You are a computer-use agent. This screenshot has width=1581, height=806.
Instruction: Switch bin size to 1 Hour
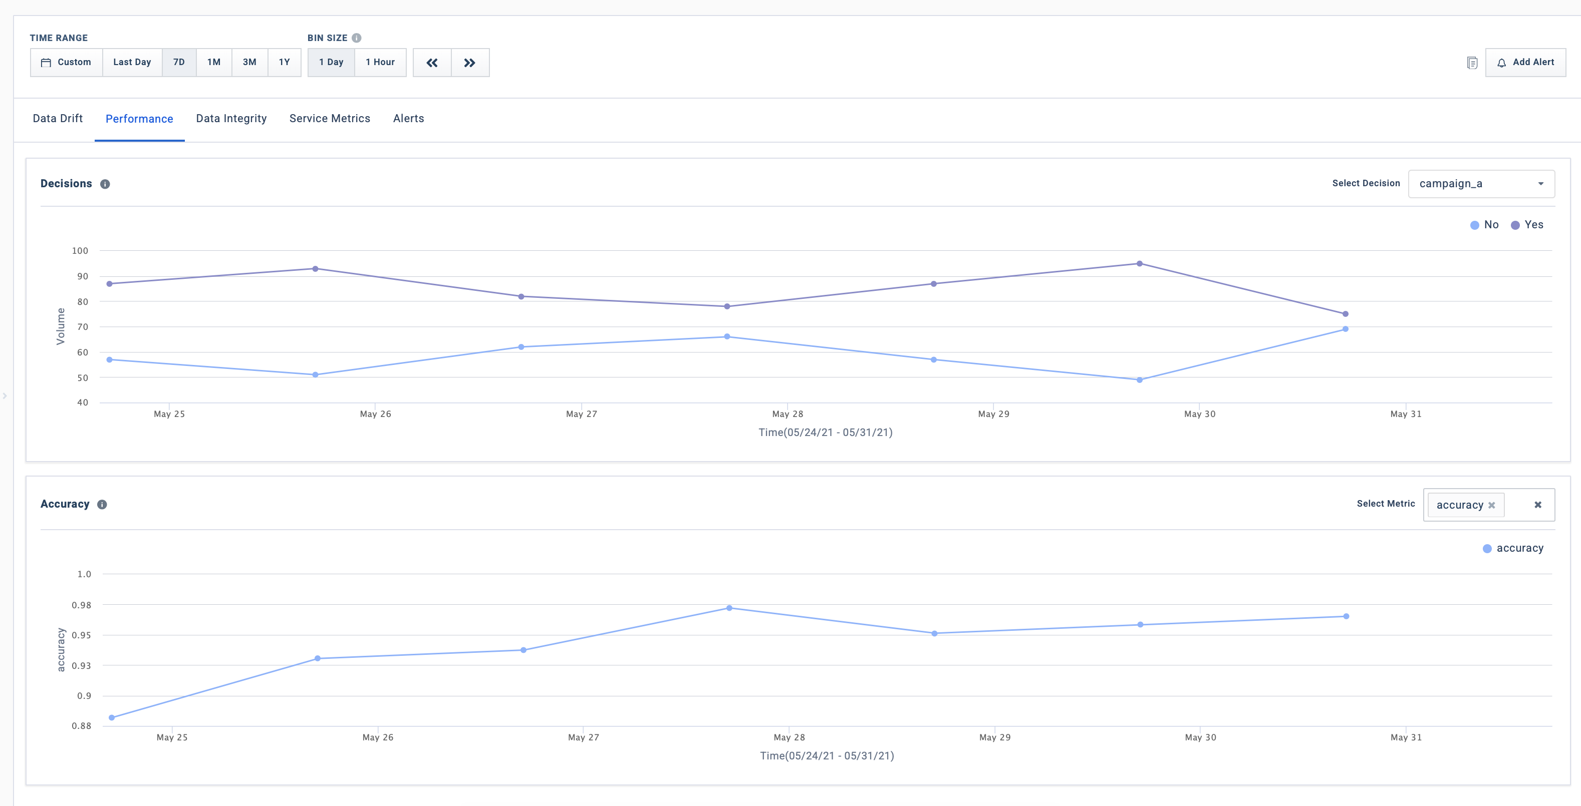coord(380,63)
